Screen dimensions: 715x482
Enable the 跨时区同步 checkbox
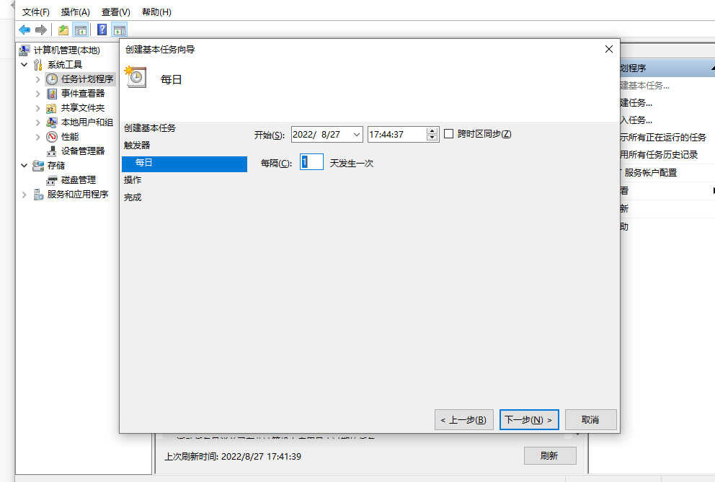click(x=449, y=133)
